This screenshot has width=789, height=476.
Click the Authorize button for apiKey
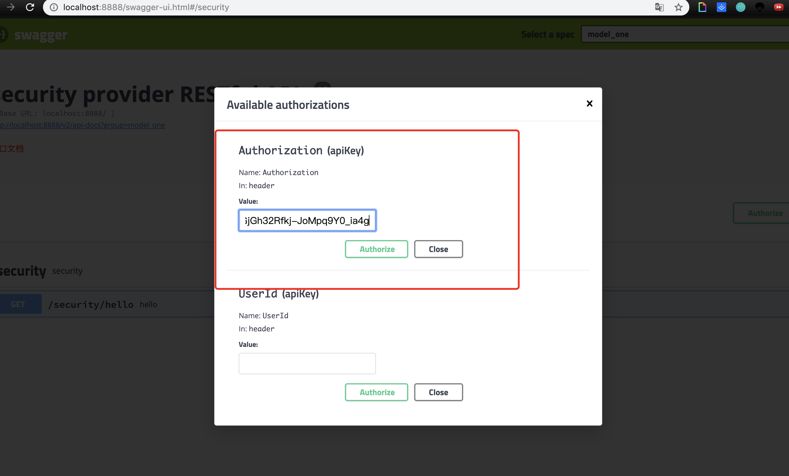377,248
